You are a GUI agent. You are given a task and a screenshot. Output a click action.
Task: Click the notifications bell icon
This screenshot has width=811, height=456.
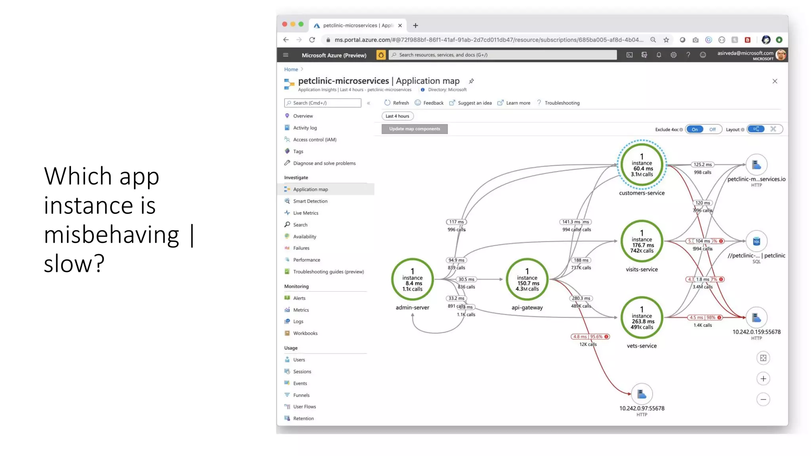(x=659, y=55)
